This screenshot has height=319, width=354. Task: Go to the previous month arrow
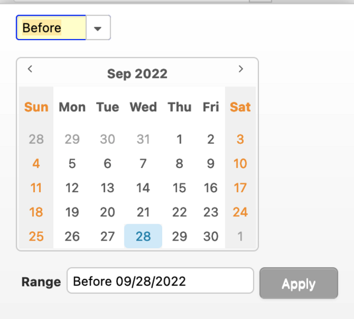[30, 69]
